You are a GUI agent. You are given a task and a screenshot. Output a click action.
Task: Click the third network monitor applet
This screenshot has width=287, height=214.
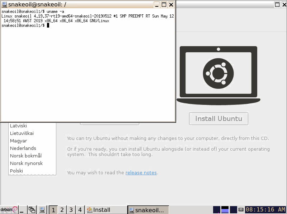(x=234, y=210)
